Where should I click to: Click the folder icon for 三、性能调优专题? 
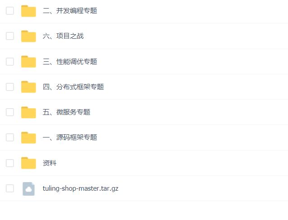point(28,61)
